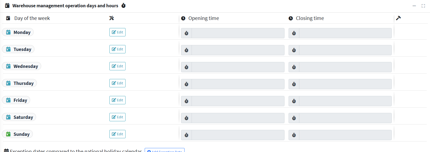Focus the Sunday opening time field
The height and width of the screenshot is (152, 430).
238,135
